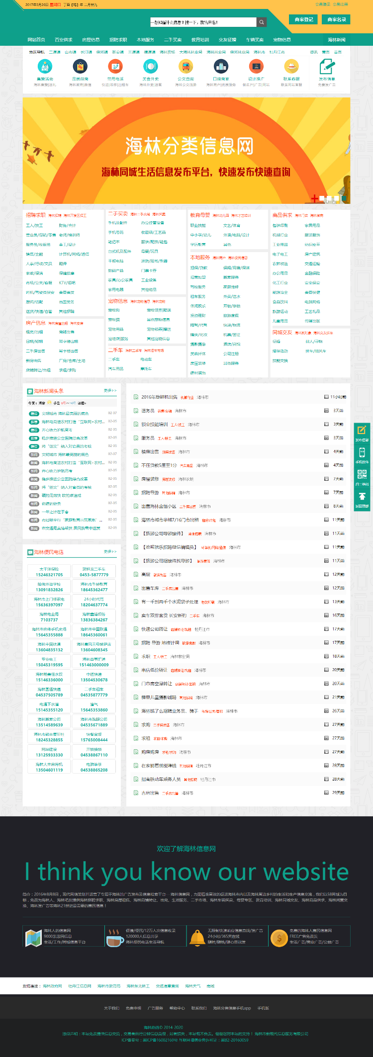Click 海林天气 friendly link
373x1057 pixels.
pos(192,986)
